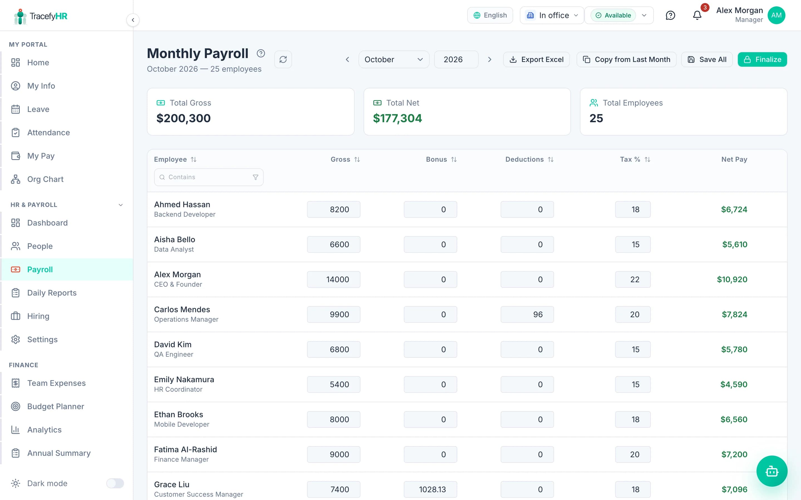Click the AM user avatar
This screenshot has height=500, width=801.
pyautogui.click(x=776, y=15)
